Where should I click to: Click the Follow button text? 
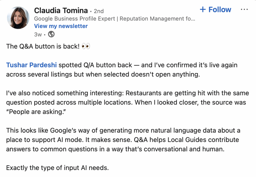220,10
